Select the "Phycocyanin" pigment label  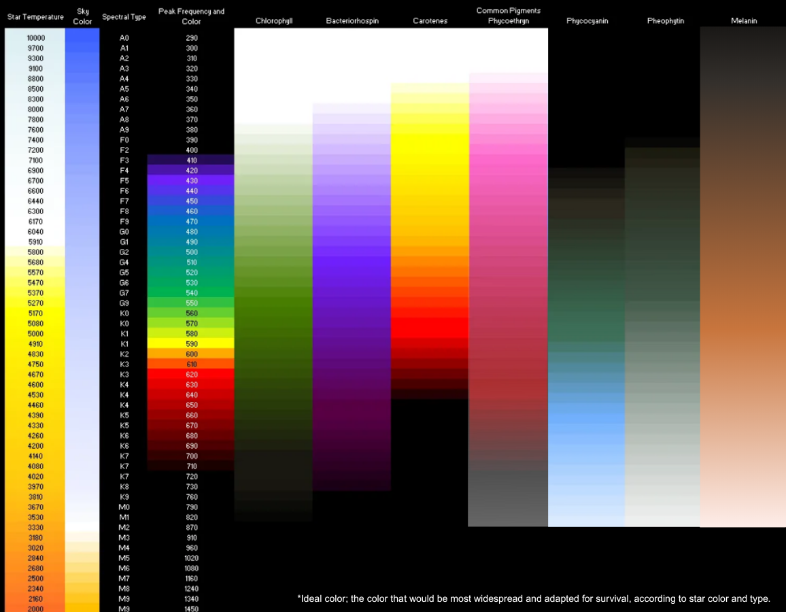(587, 21)
